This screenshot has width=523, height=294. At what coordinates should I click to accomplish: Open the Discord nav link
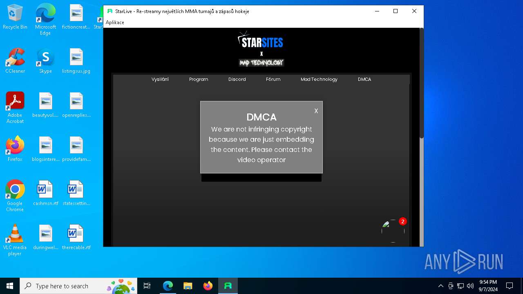[237, 79]
